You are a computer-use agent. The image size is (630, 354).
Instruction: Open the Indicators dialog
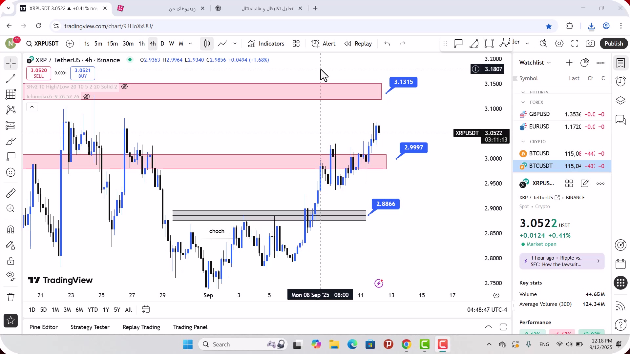tap(266, 44)
